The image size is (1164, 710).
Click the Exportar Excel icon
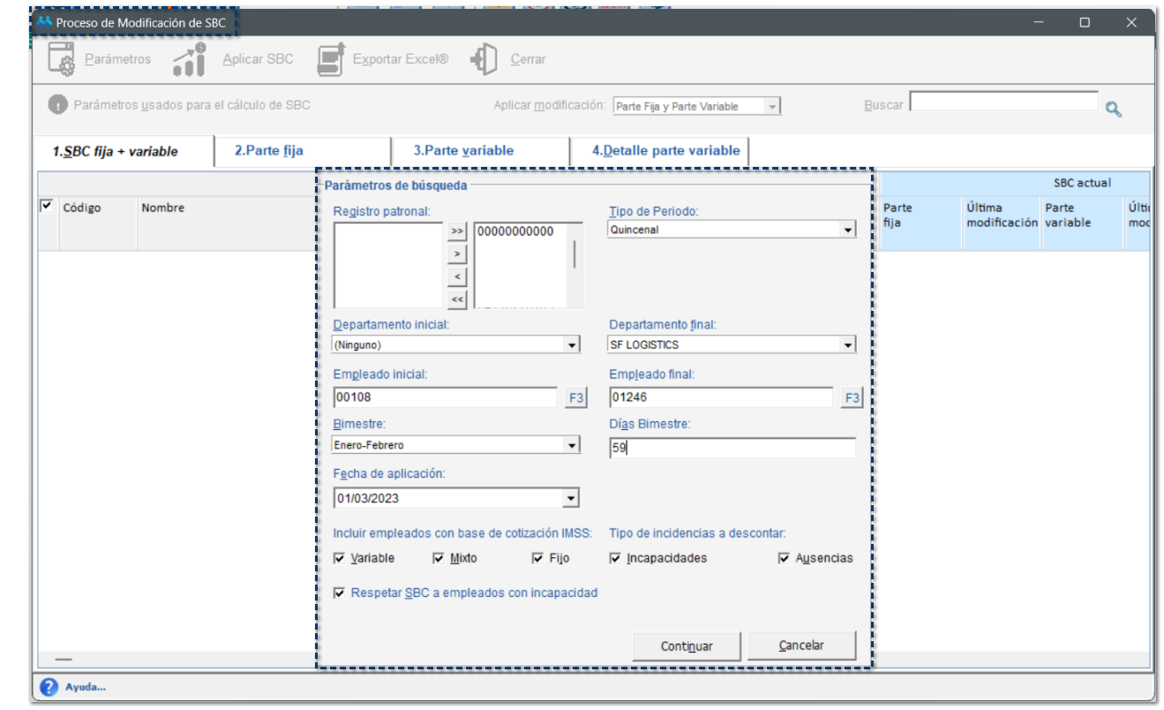[330, 59]
